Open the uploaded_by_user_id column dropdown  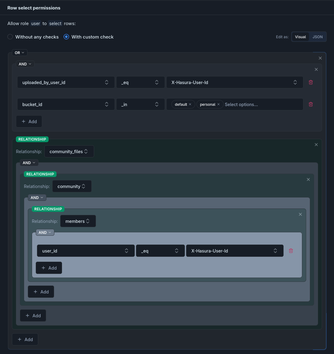coord(66,83)
